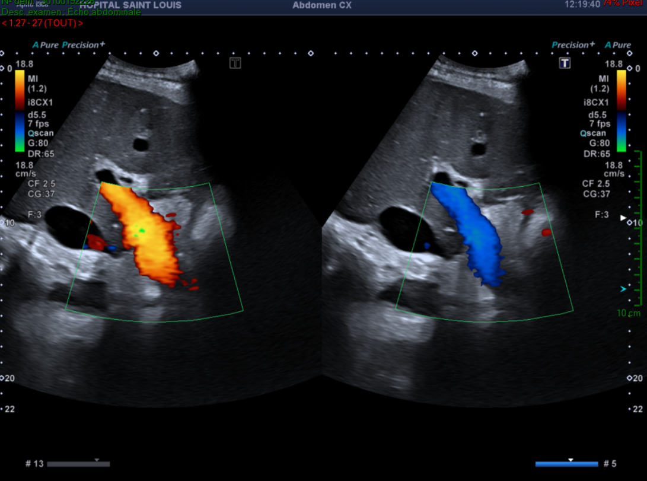Select the left color bar scale

pyautogui.click(x=20, y=109)
